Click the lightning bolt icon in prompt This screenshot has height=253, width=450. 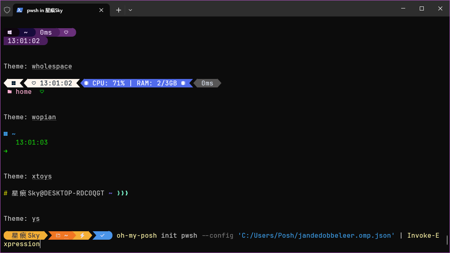click(82, 236)
